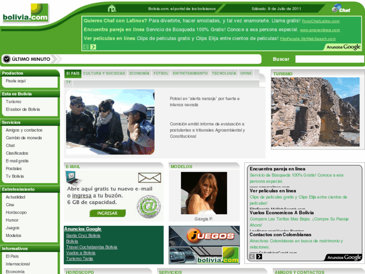This screenshot has height=274, width=365.
Task: Open Chat in the Servicios menu
Action: pos(10,145)
